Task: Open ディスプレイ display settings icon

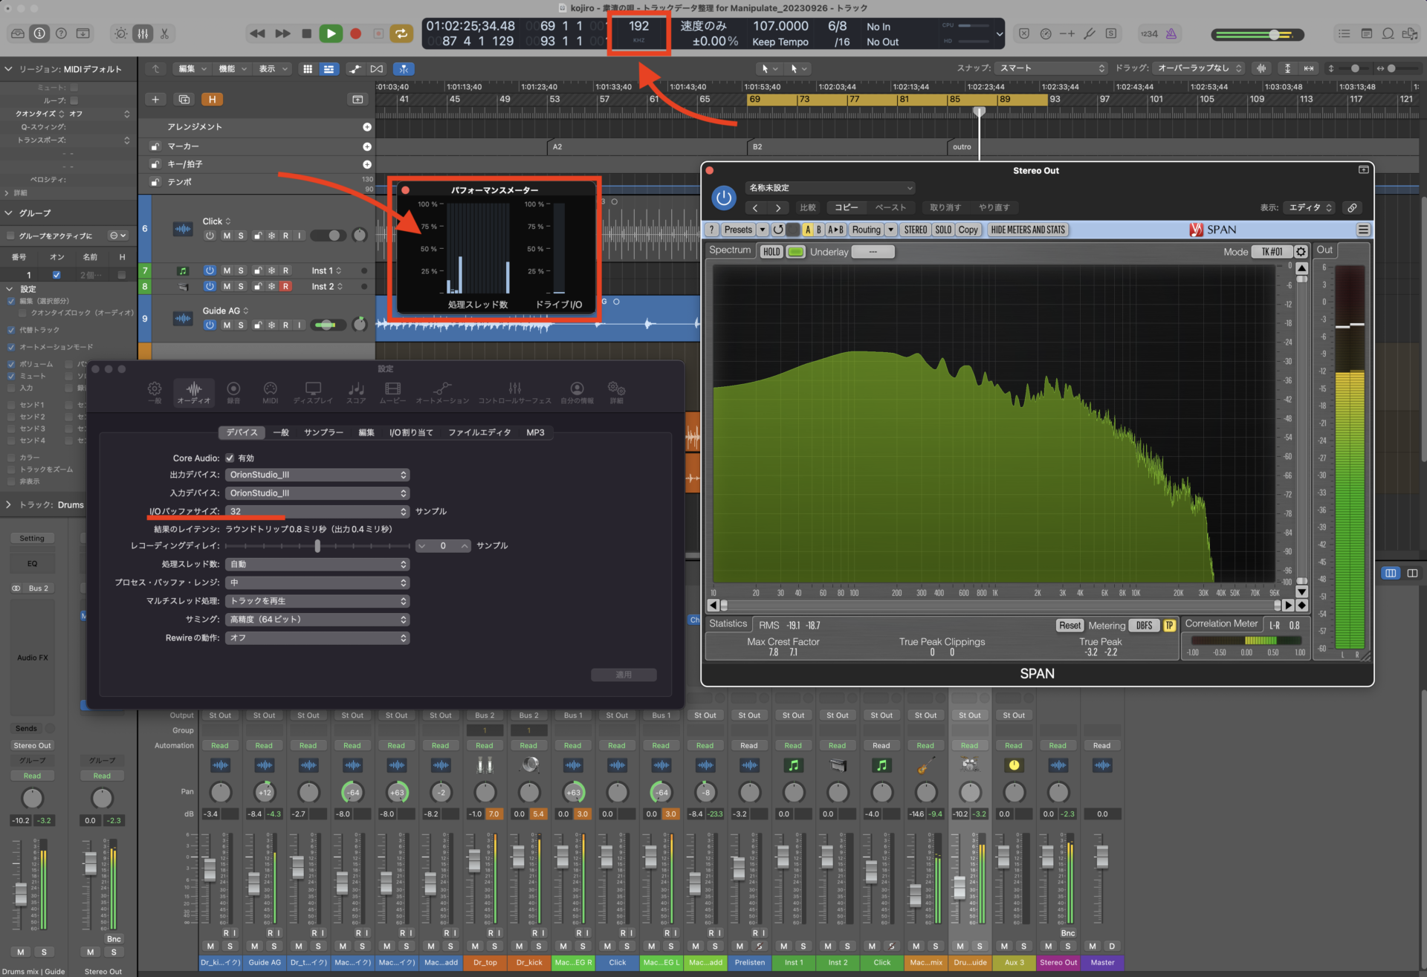Action: point(313,392)
